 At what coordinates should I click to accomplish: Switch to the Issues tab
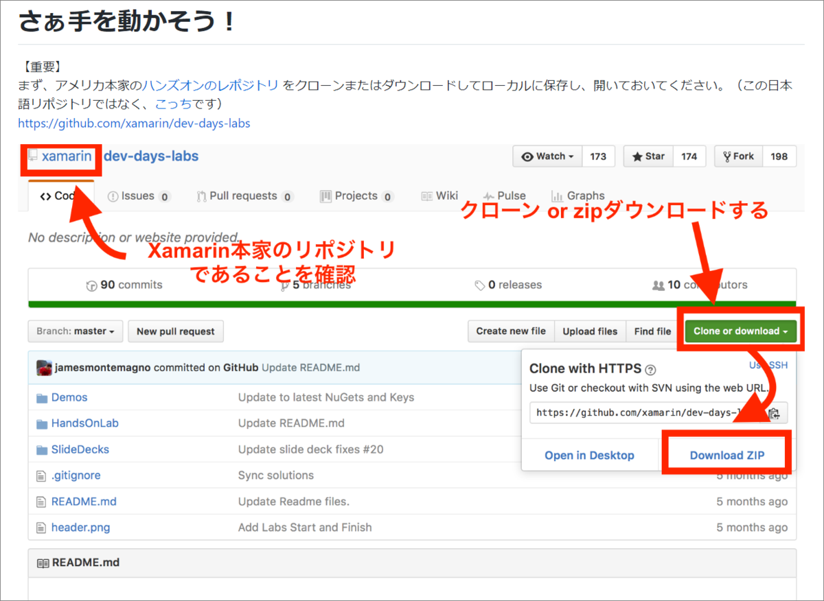coord(139,196)
